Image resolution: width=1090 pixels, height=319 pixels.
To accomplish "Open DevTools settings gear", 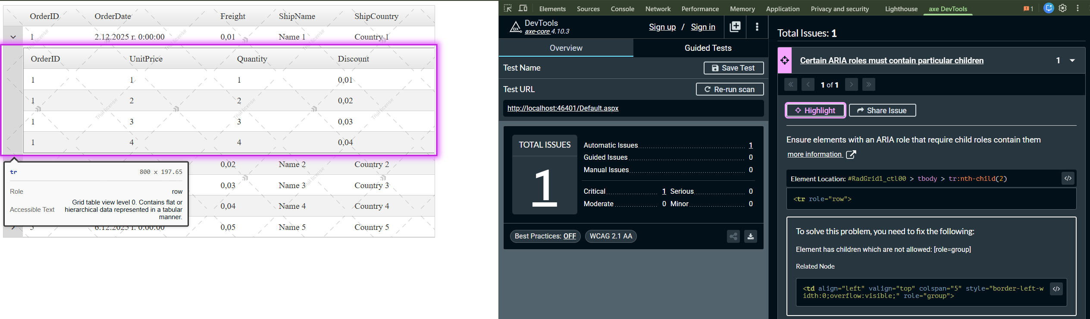I will [x=1063, y=8].
